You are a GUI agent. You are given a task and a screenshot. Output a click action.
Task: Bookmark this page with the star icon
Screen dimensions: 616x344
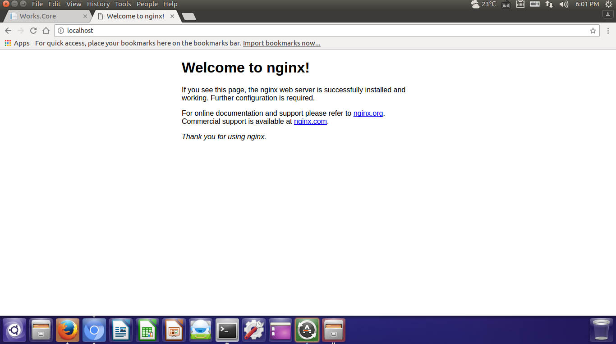[x=593, y=31]
